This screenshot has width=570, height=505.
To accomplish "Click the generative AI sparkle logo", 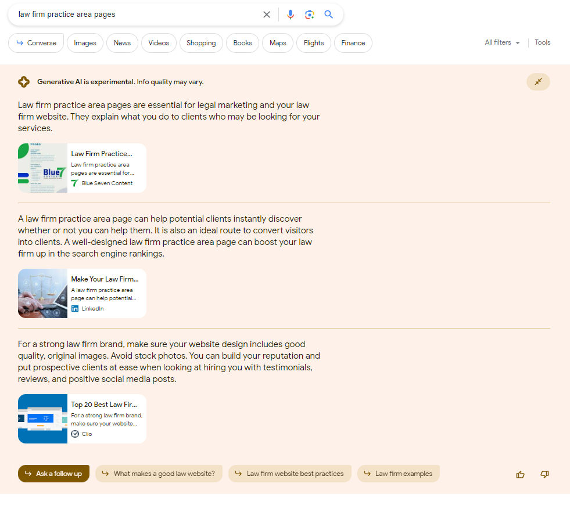I will [x=24, y=82].
